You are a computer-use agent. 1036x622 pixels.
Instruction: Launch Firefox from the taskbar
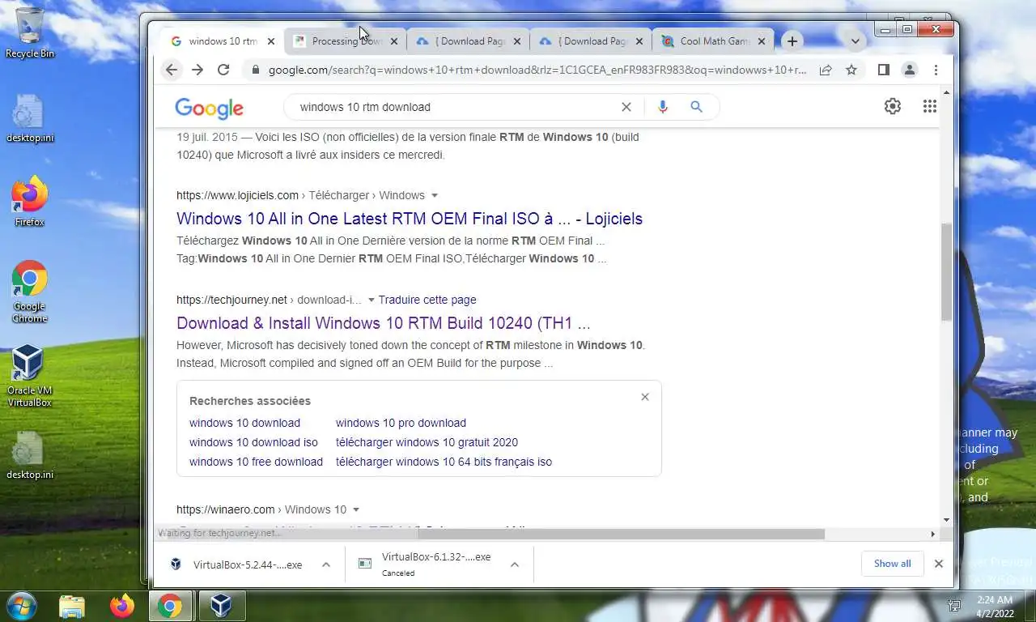[122, 606]
